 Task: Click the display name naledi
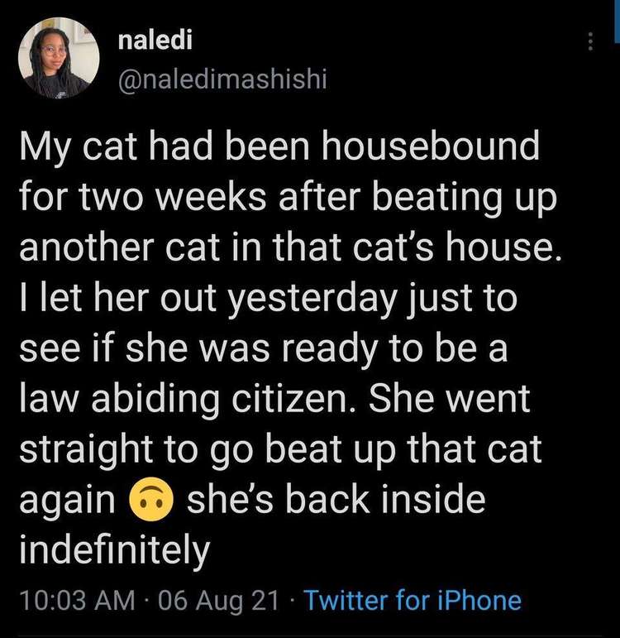tap(155, 40)
